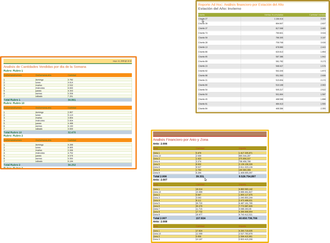Click the 'Anio: 2.006' group heading

tap(160, 144)
